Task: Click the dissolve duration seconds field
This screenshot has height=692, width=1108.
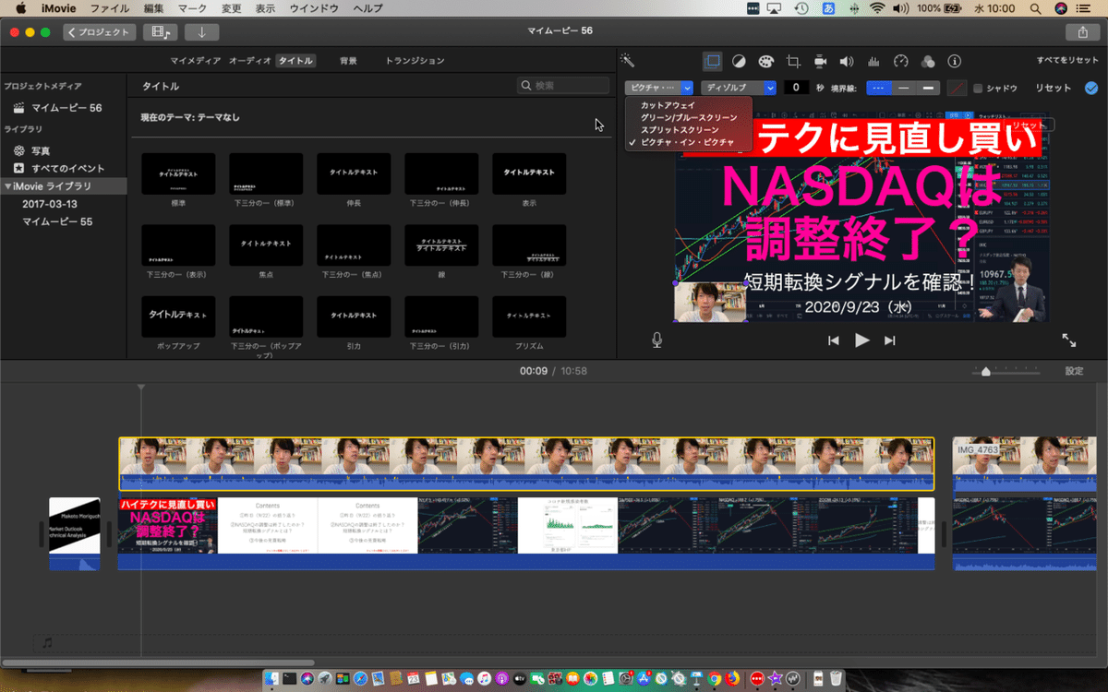Action: click(x=797, y=88)
